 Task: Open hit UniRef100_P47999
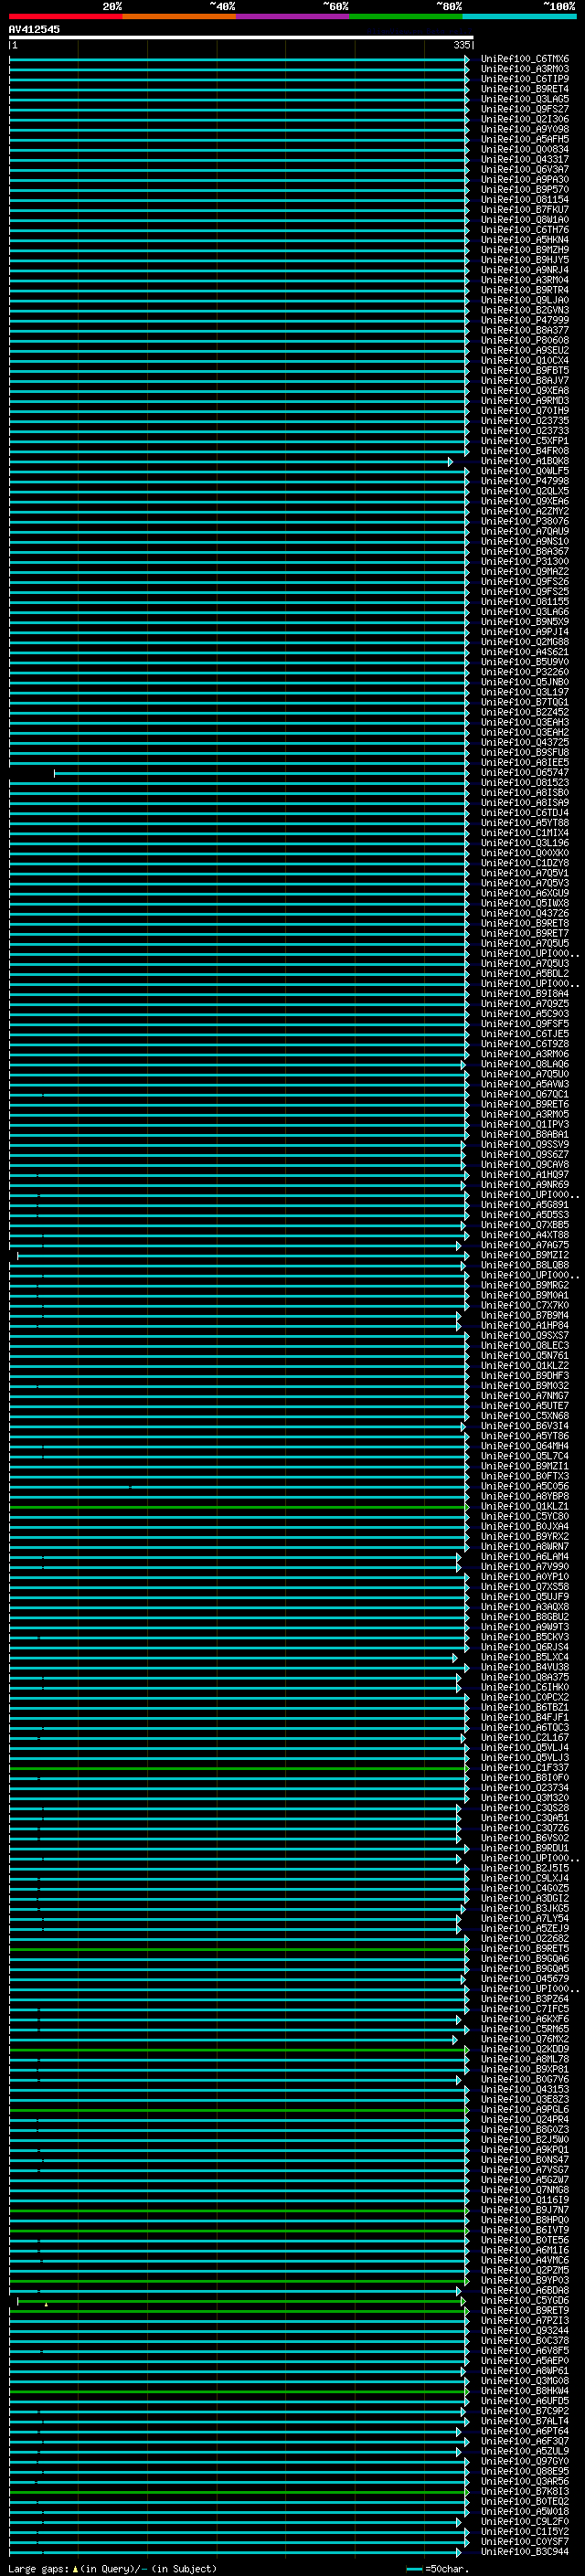525,320
